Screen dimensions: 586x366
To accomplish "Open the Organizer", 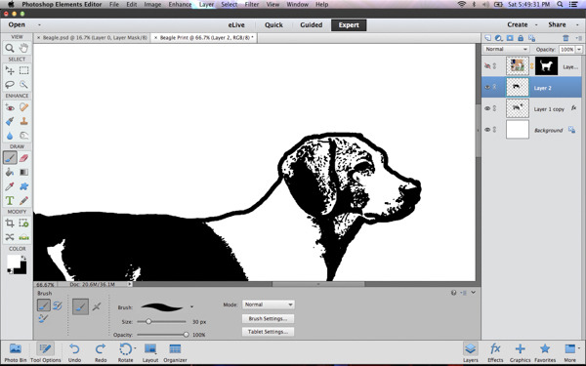I will pos(175,353).
